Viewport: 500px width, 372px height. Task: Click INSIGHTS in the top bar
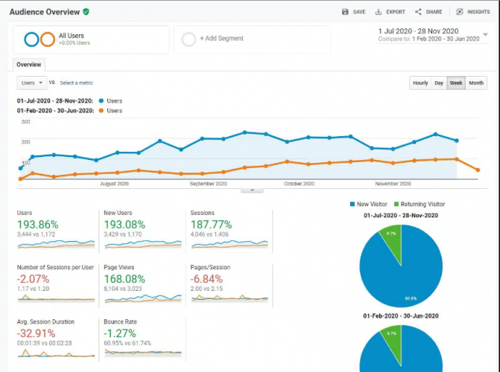478,12
